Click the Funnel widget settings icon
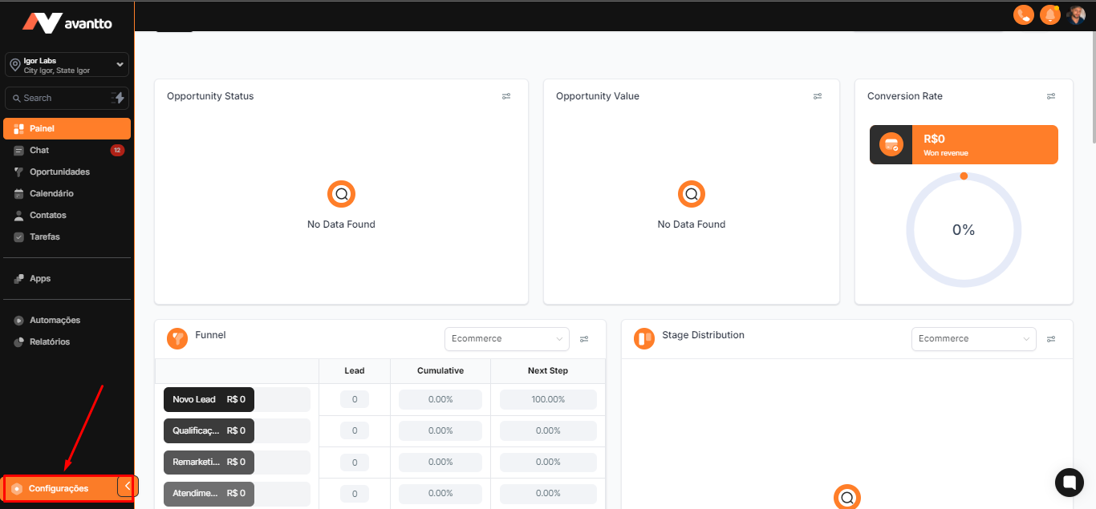The width and height of the screenshot is (1096, 509). click(x=584, y=339)
